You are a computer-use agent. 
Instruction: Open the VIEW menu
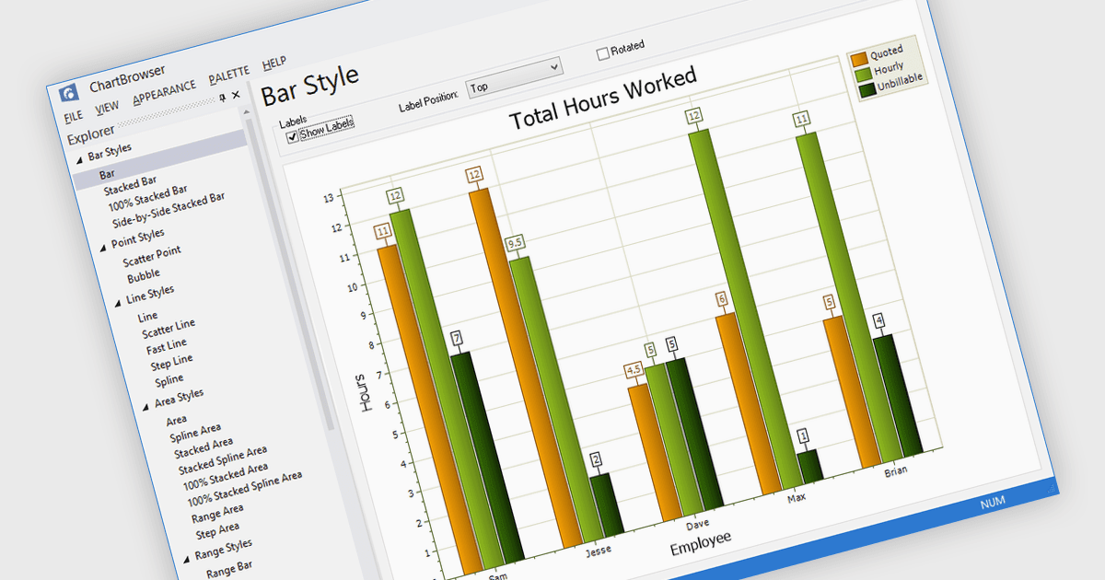click(107, 107)
